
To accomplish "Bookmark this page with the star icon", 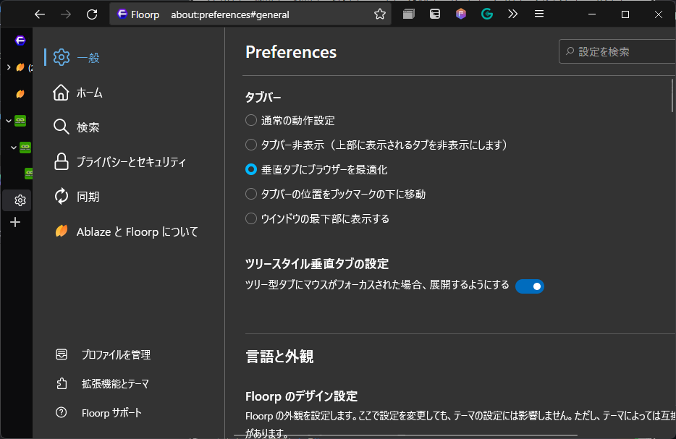I will click(379, 13).
